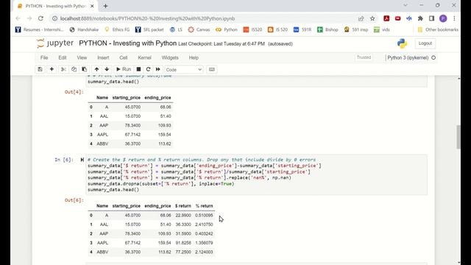
Task: Open the browser profile avatar
Action: click(443, 18)
